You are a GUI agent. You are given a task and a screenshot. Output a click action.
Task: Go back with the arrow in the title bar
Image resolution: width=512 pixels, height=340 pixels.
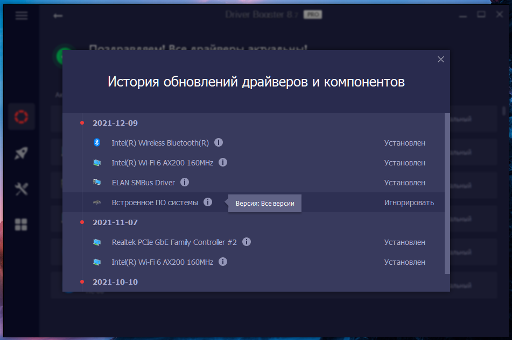(58, 16)
